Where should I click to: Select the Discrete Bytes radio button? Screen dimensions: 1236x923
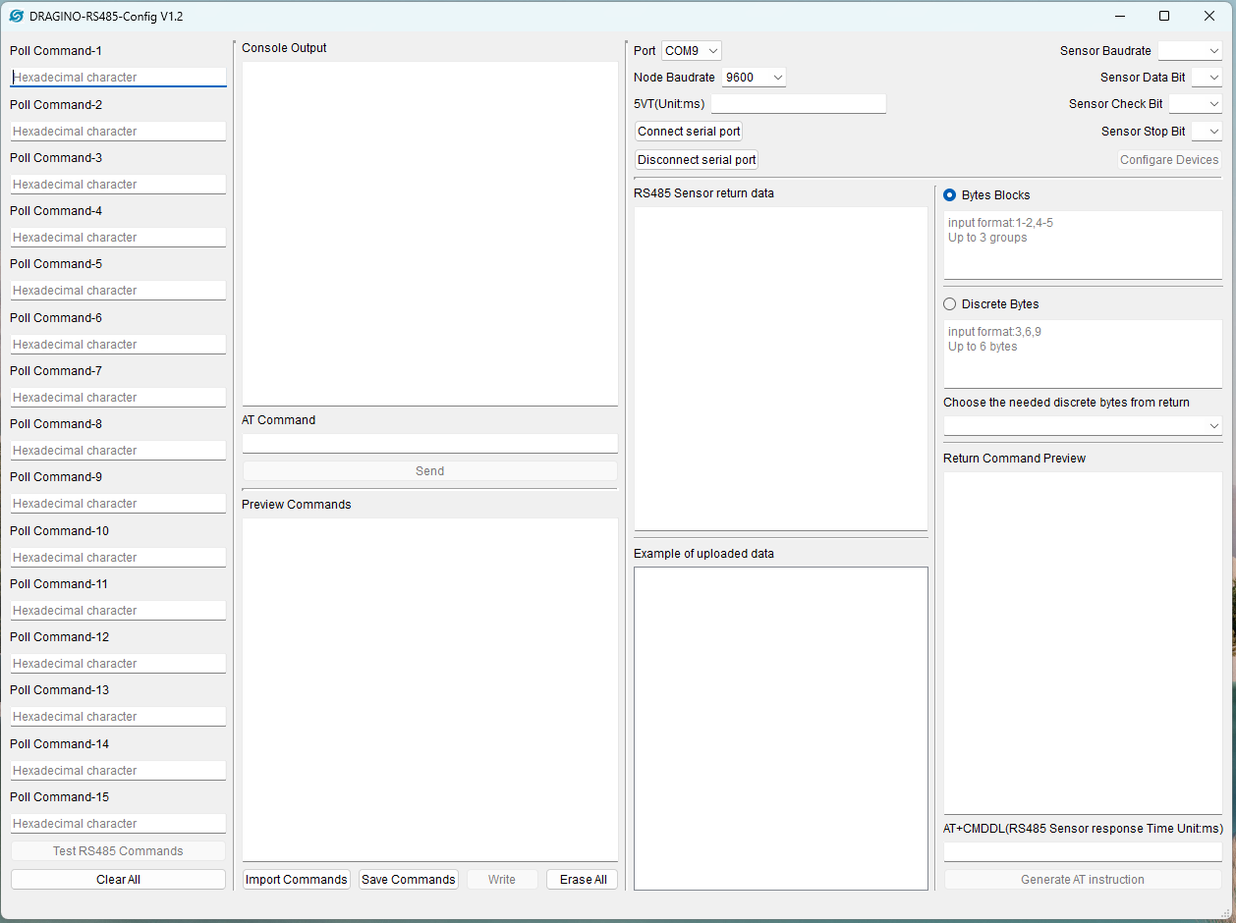(949, 304)
